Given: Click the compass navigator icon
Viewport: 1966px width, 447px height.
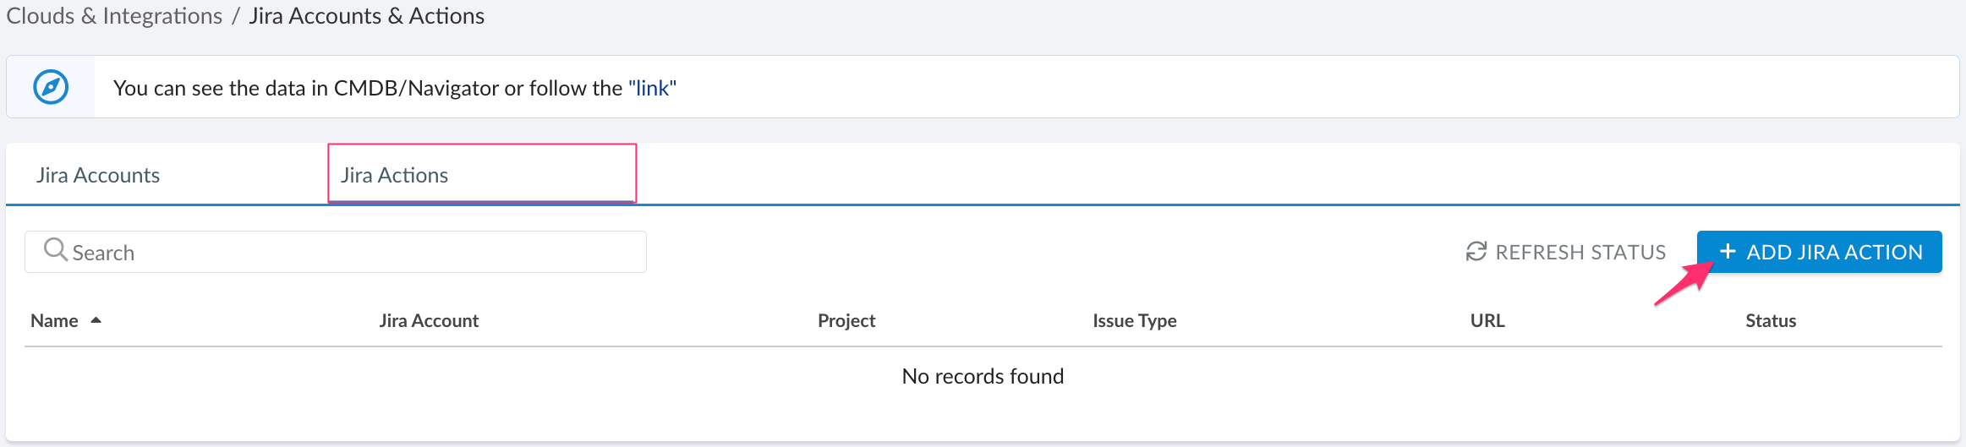Looking at the screenshot, I should (51, 87).
